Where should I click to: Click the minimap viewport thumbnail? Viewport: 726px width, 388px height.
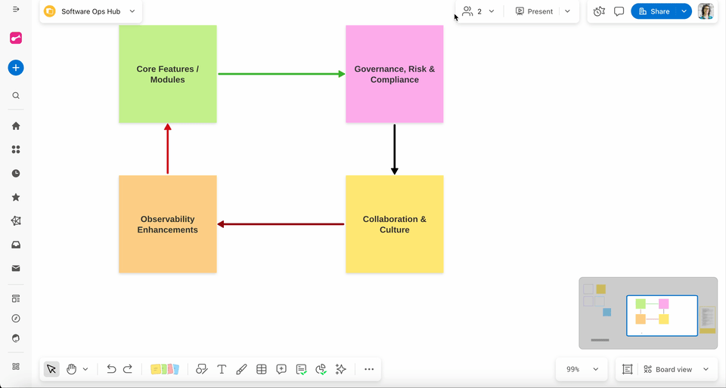[x=662, y=315]
